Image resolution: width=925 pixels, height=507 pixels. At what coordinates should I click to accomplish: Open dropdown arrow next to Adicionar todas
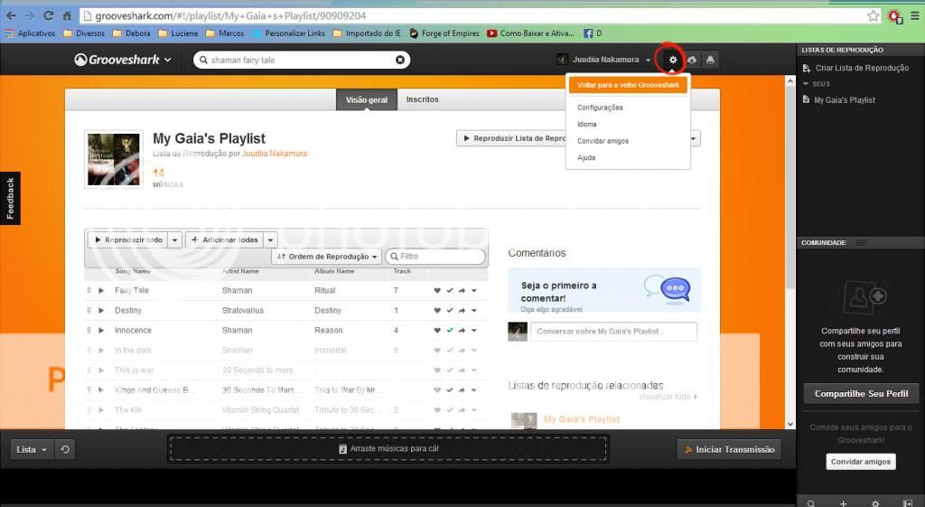coord(271,240)
